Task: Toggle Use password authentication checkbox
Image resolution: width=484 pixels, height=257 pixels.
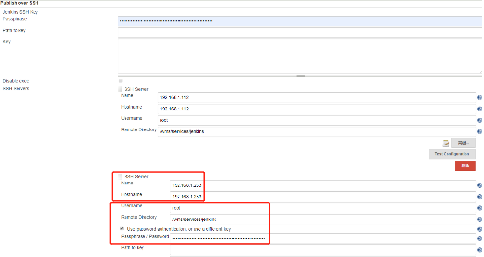Action: [122, 229]
